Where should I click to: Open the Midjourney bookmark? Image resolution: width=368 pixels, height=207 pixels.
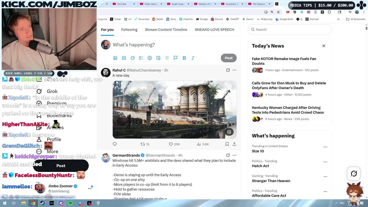click(264, 19)
